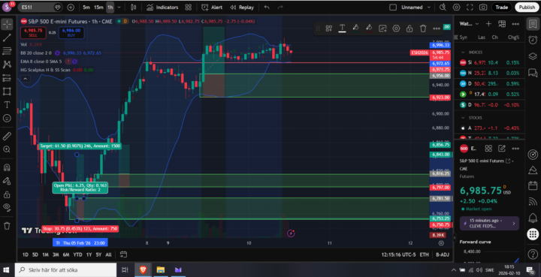Screen dimensions: 541x277
Task: Open more options in floating drawing toolbar
Action: tap(437, 29)
